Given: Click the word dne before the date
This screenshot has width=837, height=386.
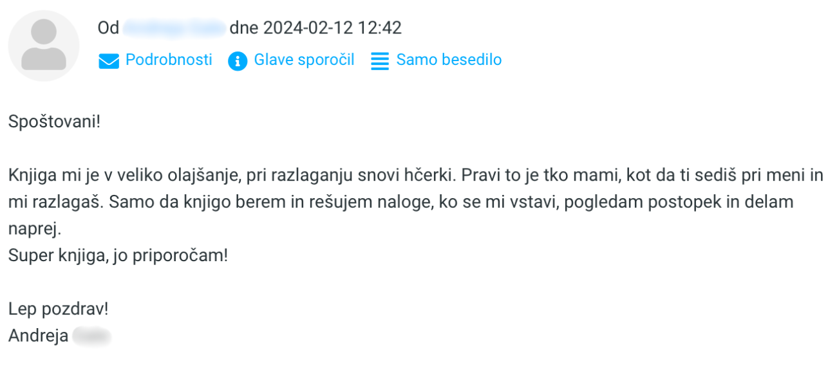Looking at the screenshot, I should 243,28.
